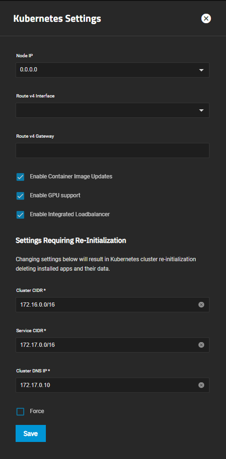226x459 pixels.
Task: Focus the Route v4 Gateway text field
Action: pos(113,150)
